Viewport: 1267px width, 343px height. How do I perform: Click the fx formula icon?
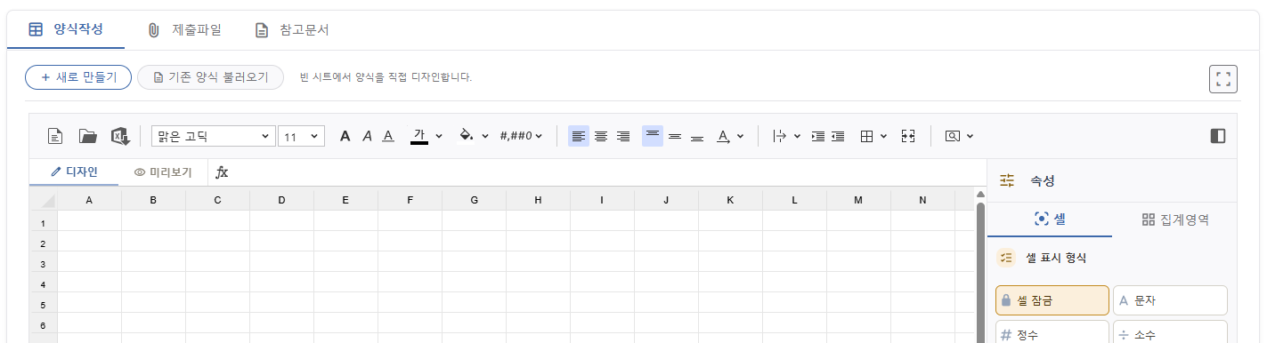coord(223,171)
